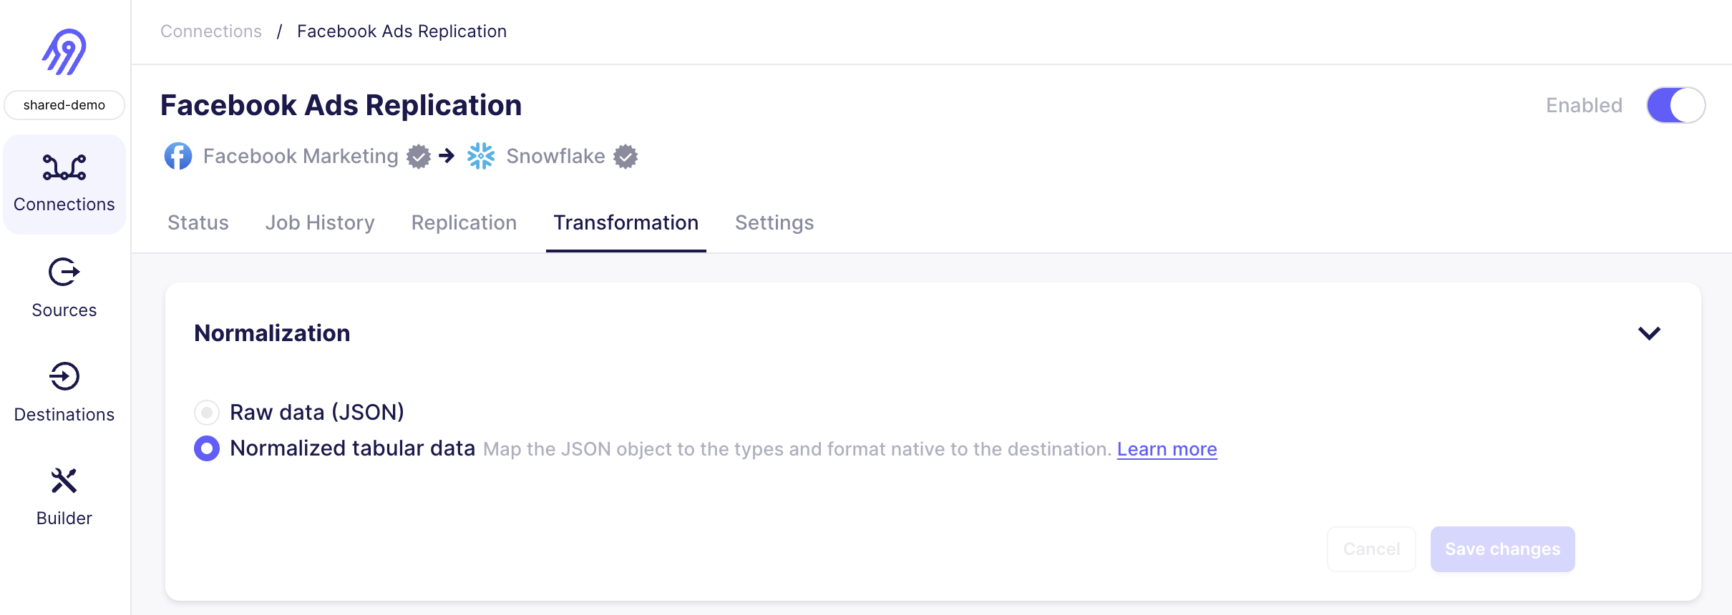Screen dimensions: 1732x615
Task: Click the verified badge next to Snowflake
Action: click(626, 157)
